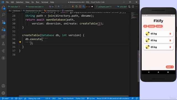The height and width of the screenshot is (100, 177).
Task: Open the Run menu
Action: tap(38, 2)
